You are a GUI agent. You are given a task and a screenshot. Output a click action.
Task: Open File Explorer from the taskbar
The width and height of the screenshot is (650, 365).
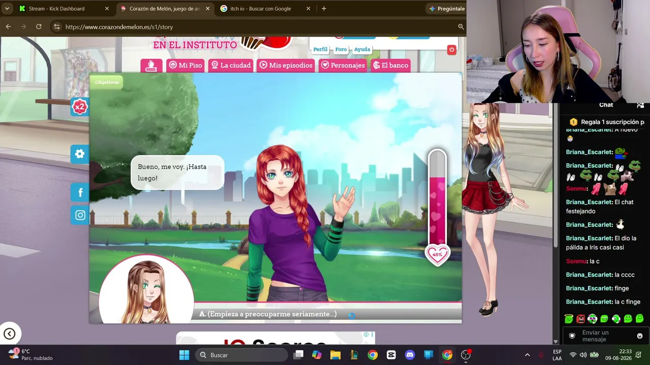335,355
